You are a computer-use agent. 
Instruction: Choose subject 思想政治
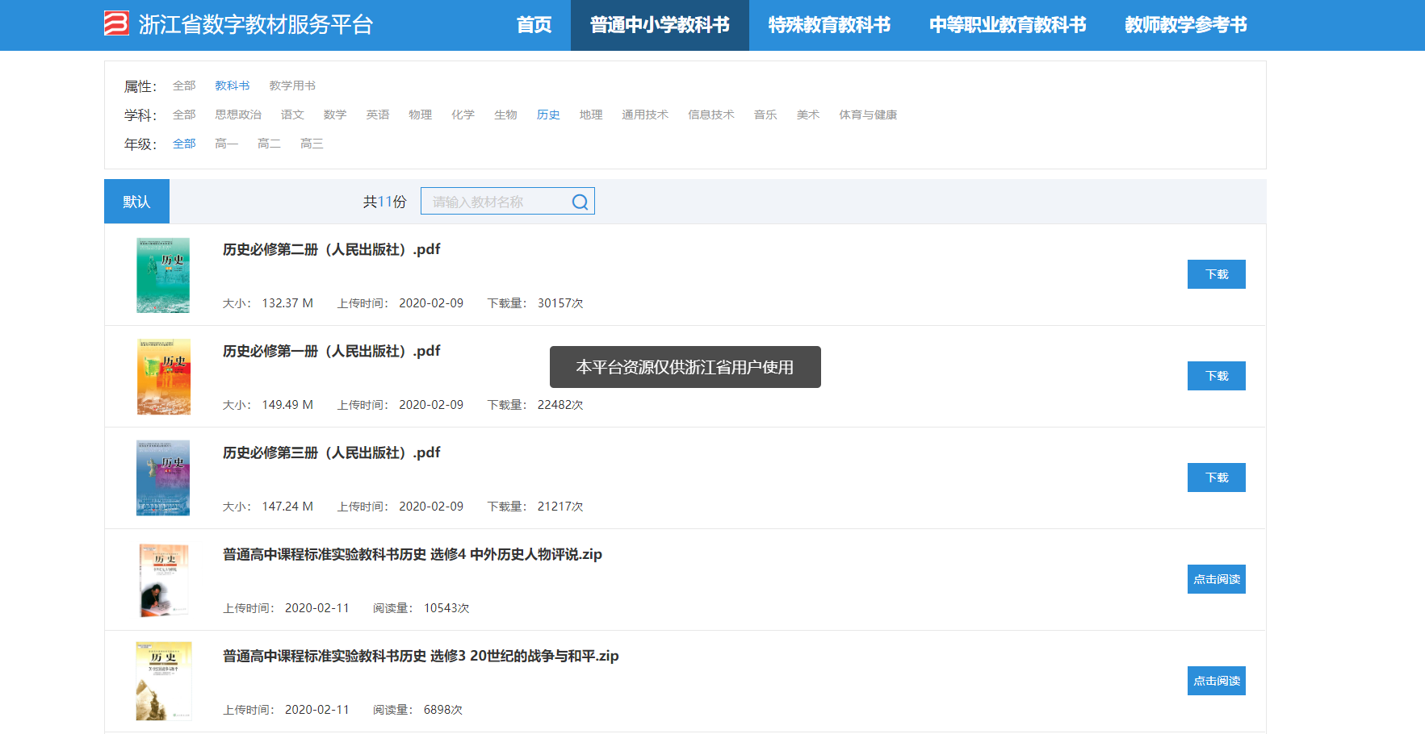(238, 115)
